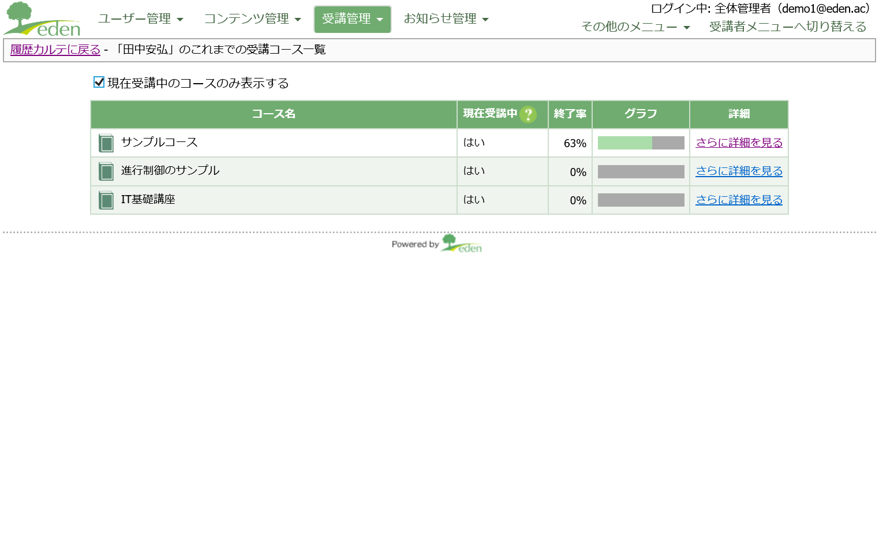
Task: Open さらに詳細を見る for 進行制御のサンプル
Action: click(x=739, y=171)
